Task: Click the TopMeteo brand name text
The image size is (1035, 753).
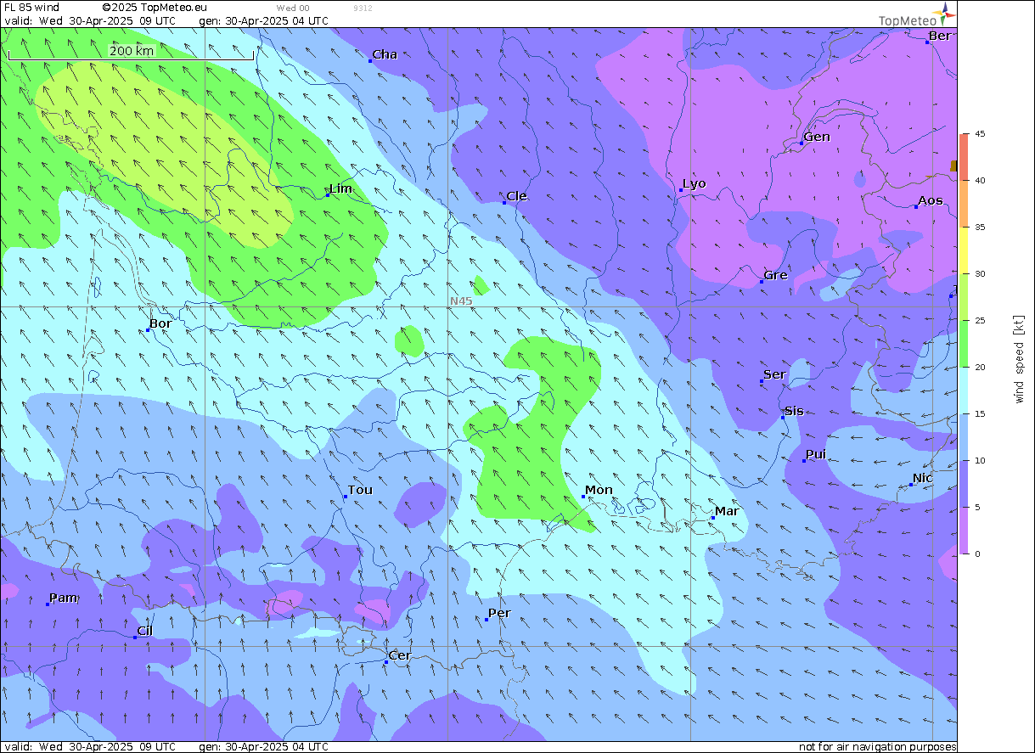Action: 907,21
